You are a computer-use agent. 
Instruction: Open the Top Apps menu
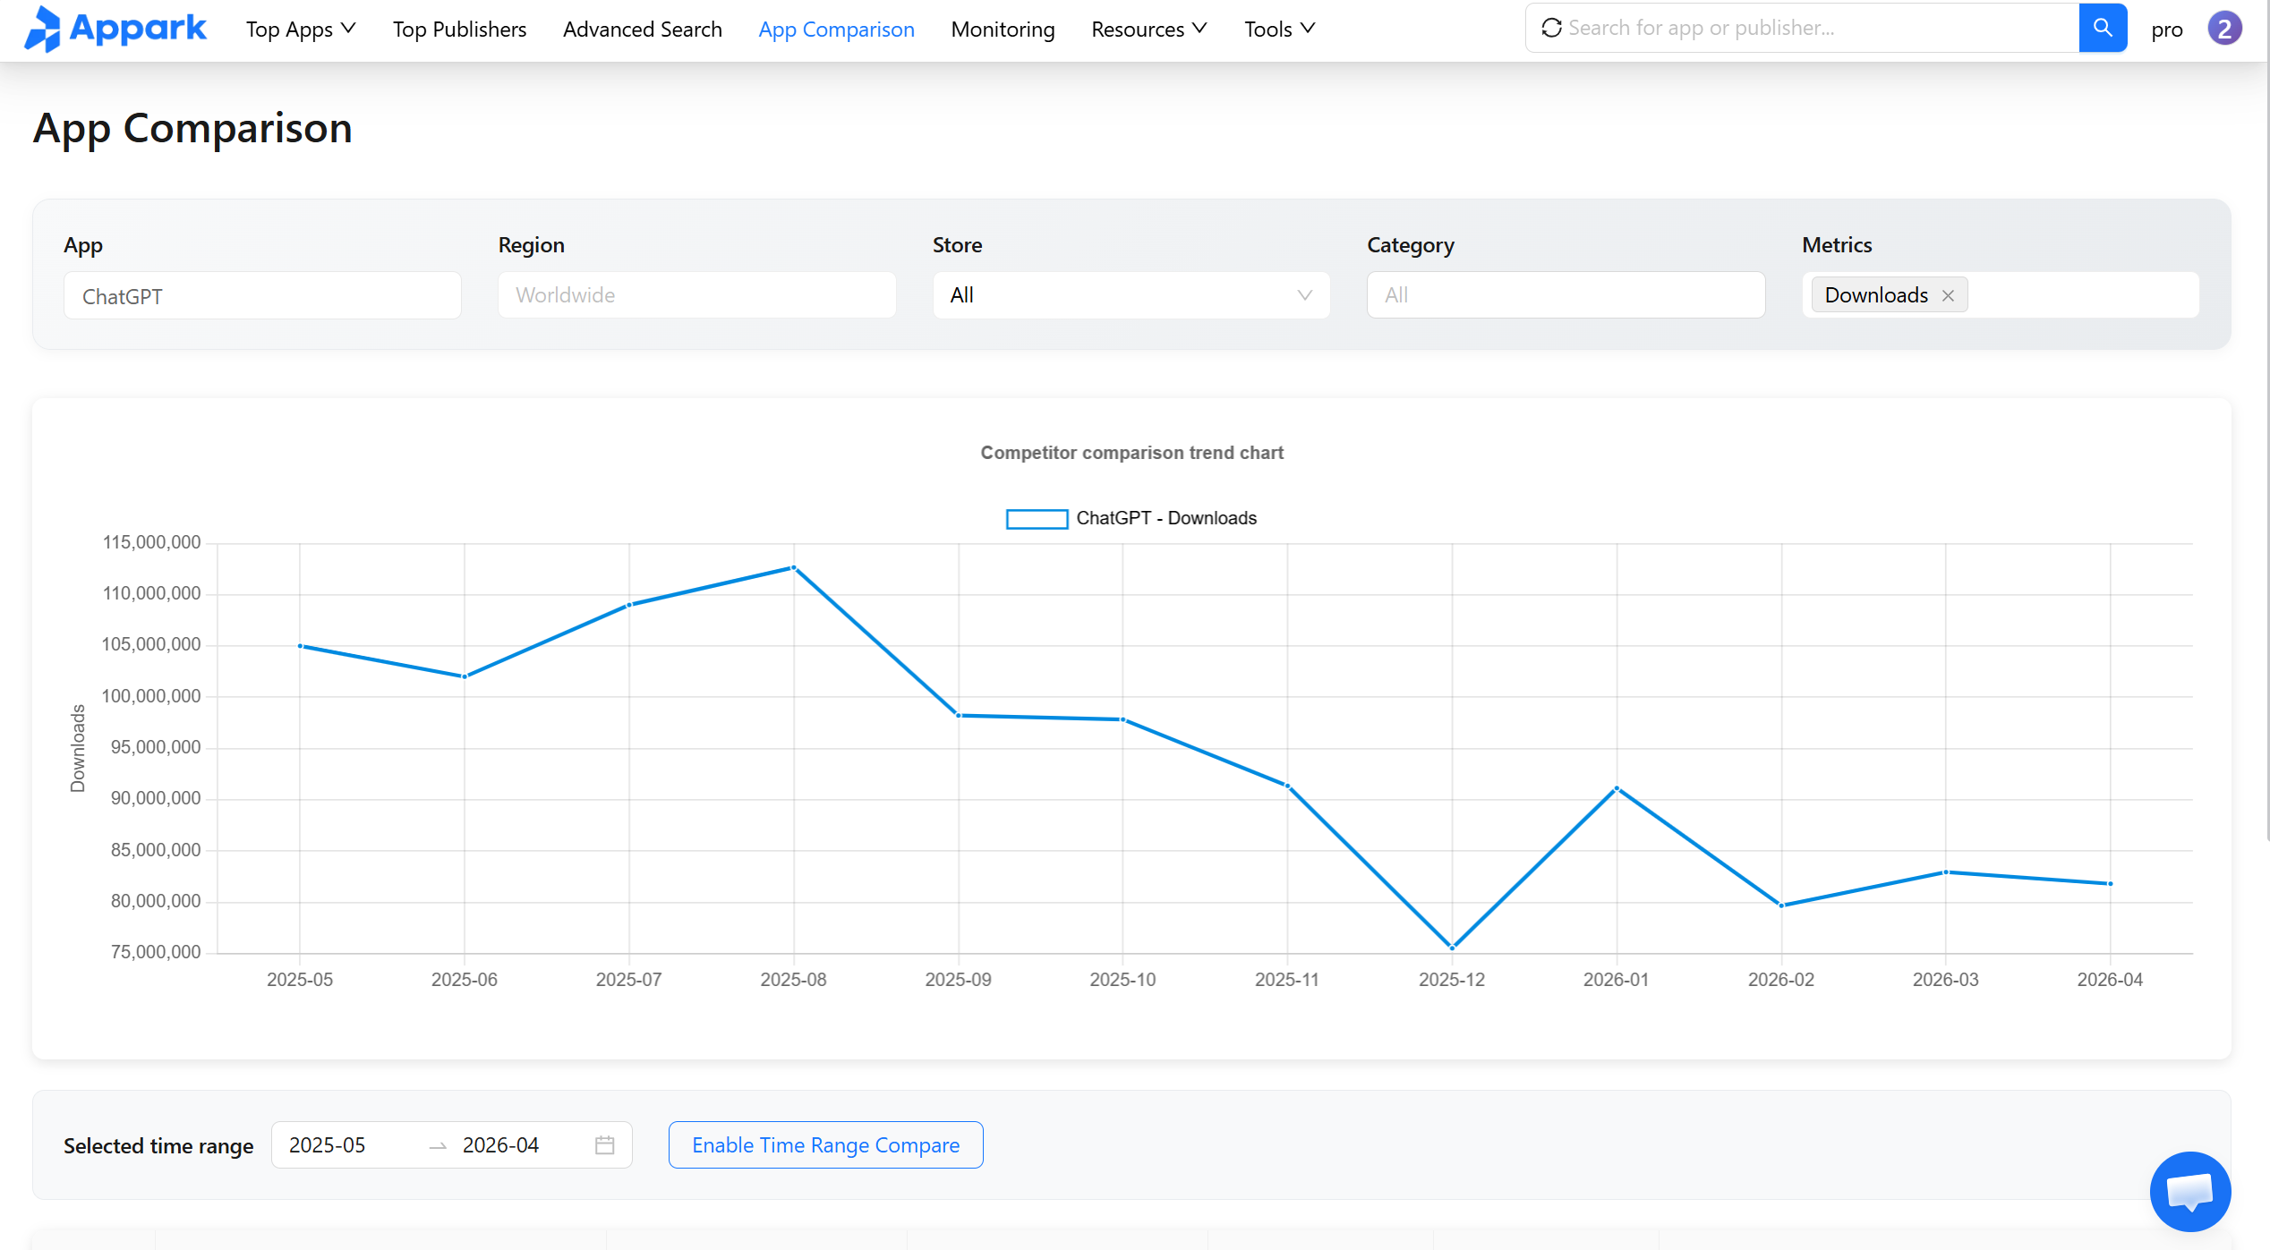[x=301, y=29]
